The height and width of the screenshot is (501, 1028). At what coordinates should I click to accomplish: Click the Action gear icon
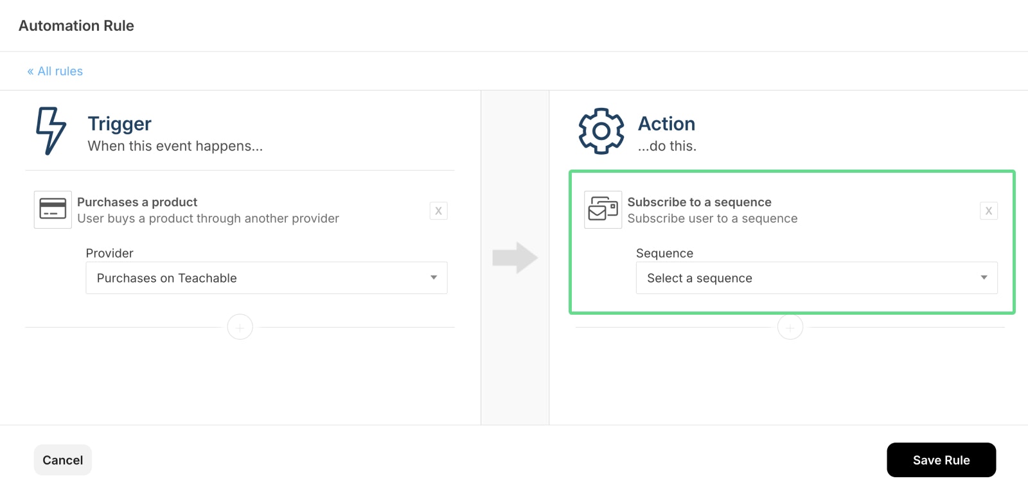coord(601,131)
